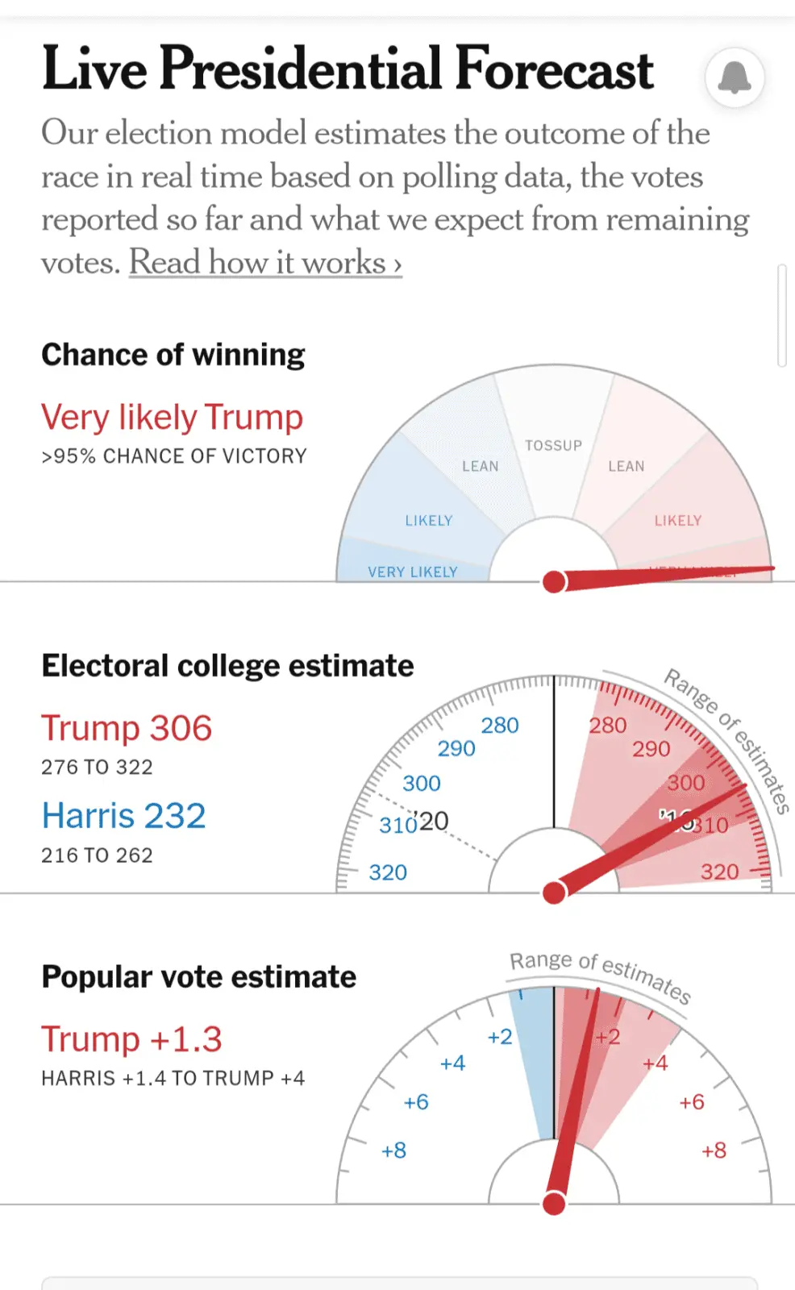Click the red needle pivot on the Popular vote gauge
The height and width of the screenshot is (1290, 795).
[x=555, y=1204]
